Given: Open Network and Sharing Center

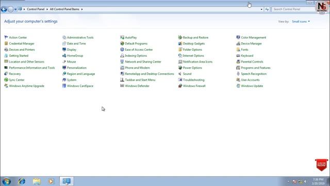Looking at the screenshot, I should tap(143, 61).
